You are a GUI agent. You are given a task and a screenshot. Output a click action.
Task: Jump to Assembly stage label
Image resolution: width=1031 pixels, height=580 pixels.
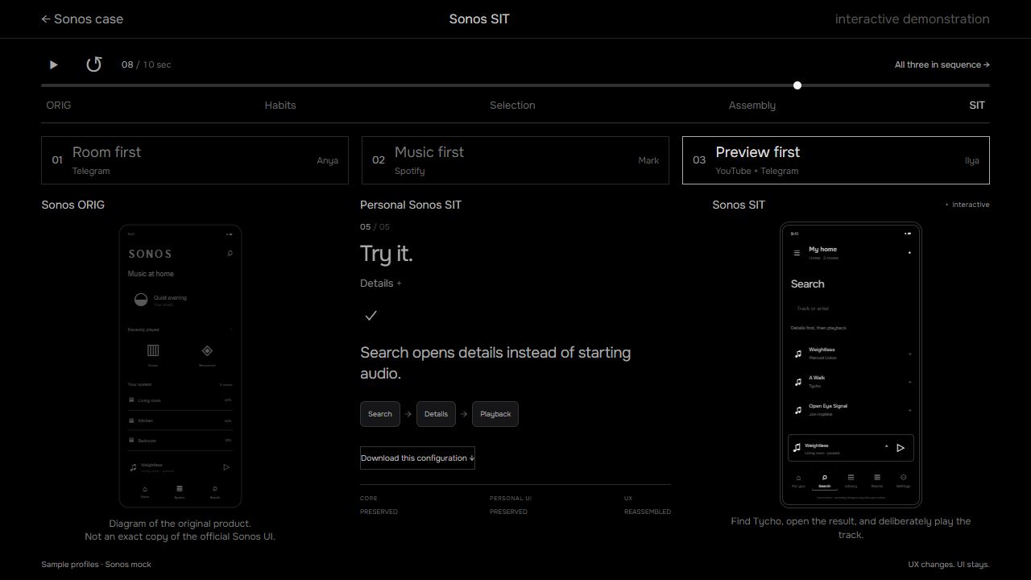tap(752, 106)
